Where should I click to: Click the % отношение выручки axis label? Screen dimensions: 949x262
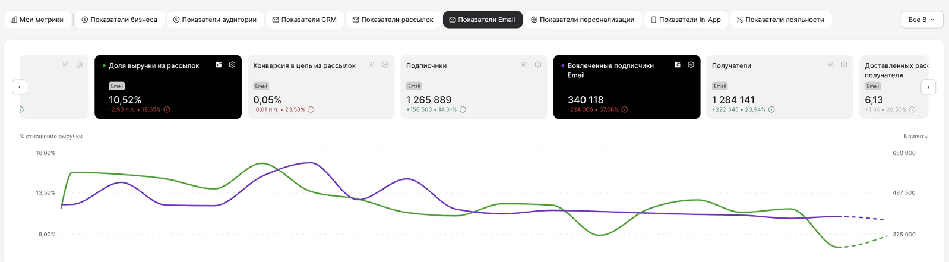(51, 137)
